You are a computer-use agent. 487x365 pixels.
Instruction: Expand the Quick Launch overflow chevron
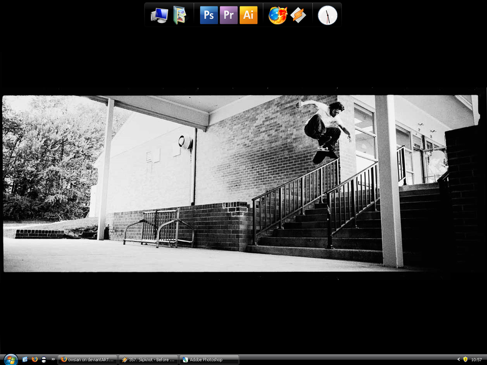52,360
